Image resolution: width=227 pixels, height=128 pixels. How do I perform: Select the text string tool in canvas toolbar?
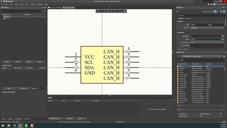(x=121, y=11)
